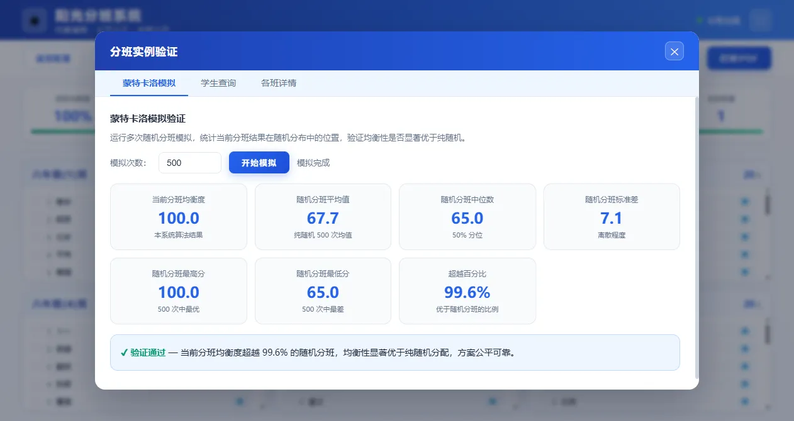Click the dialog's vertical scrollbar
This screenshot has width=794, height=421.
point(696,238)
